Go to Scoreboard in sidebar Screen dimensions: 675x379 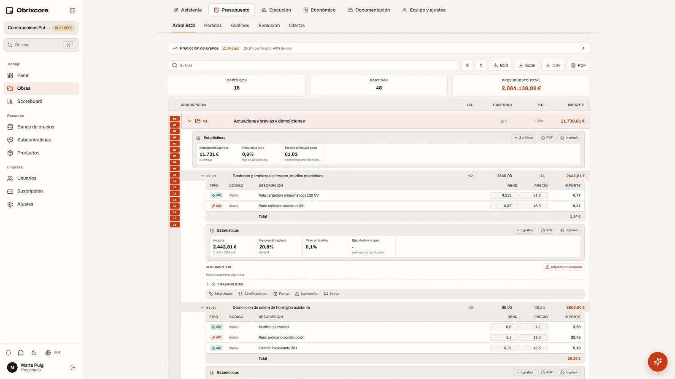pyautogui.click(x=41, y=101)
